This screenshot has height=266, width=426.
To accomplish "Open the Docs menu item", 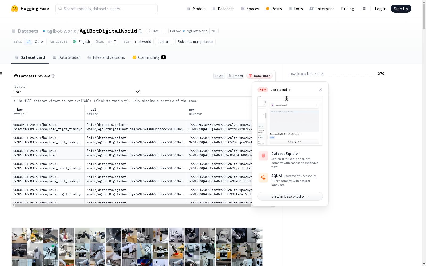I will coord(296,9).
